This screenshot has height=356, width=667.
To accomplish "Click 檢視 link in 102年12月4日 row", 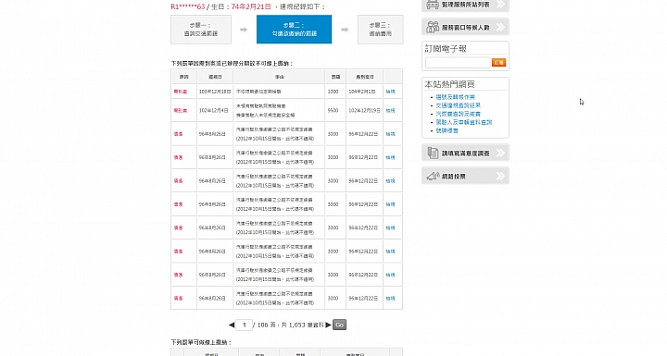I will coord(390,110).
